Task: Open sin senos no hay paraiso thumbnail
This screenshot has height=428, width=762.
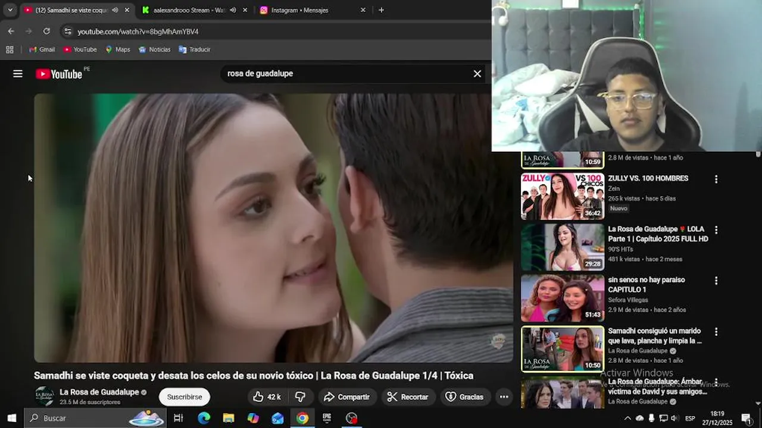Action: click(563, 298)
